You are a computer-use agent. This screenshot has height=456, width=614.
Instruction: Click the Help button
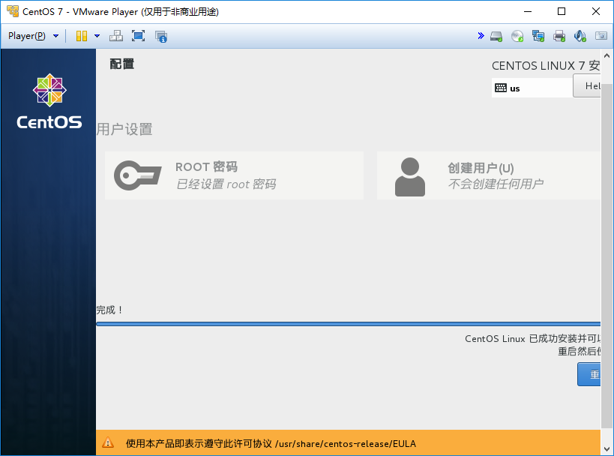pos(591,85)
